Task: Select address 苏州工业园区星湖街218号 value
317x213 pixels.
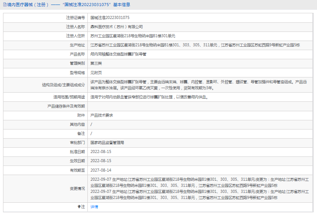Action: (133, 36)
